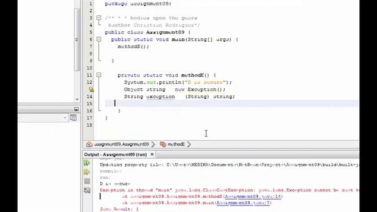
Task: Click the 'D is secure' output line
Action: pyautogui.click(x=115, y=184)
